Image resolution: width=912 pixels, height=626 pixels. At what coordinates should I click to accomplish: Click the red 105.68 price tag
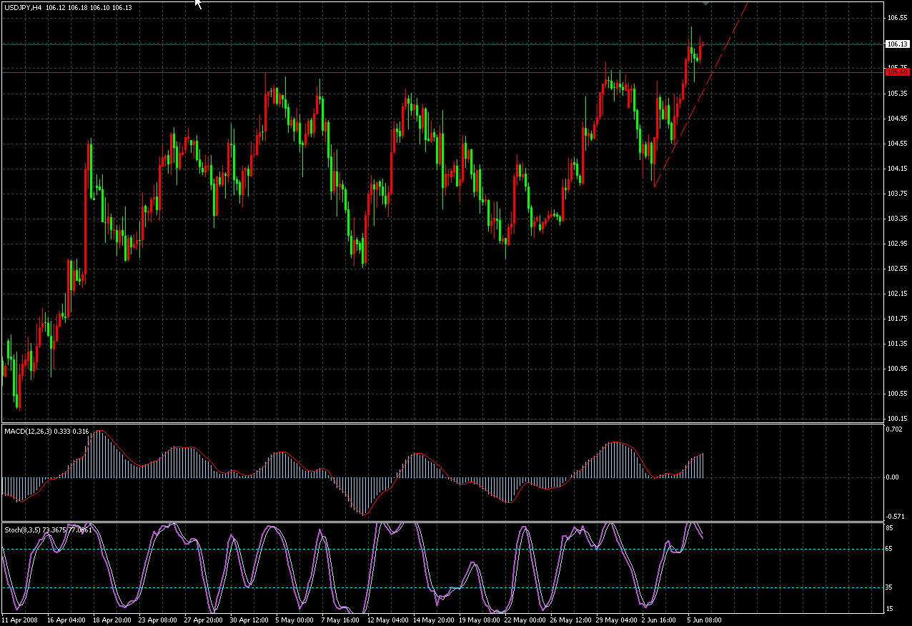(x=897, y=71)
